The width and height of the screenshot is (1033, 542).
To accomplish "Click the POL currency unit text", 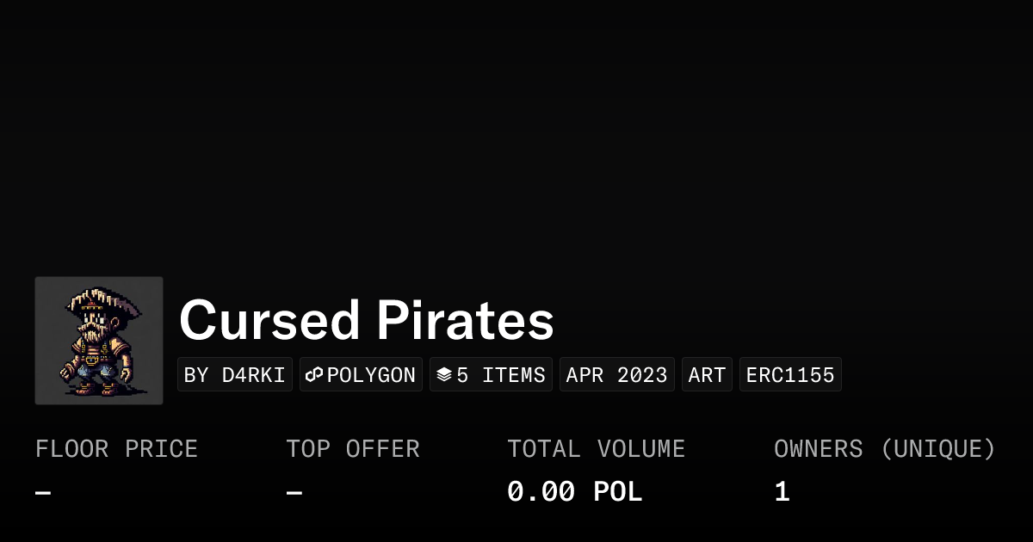I will 618,492.
